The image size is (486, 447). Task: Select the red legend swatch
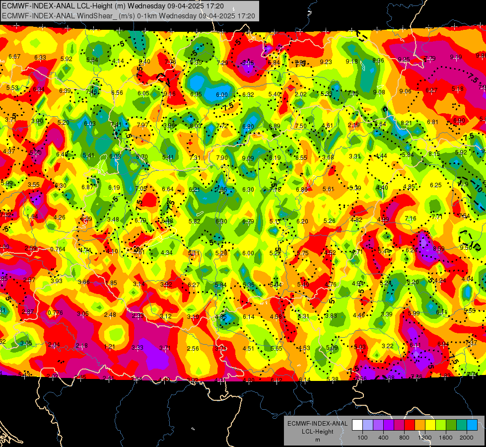[410, 425]
